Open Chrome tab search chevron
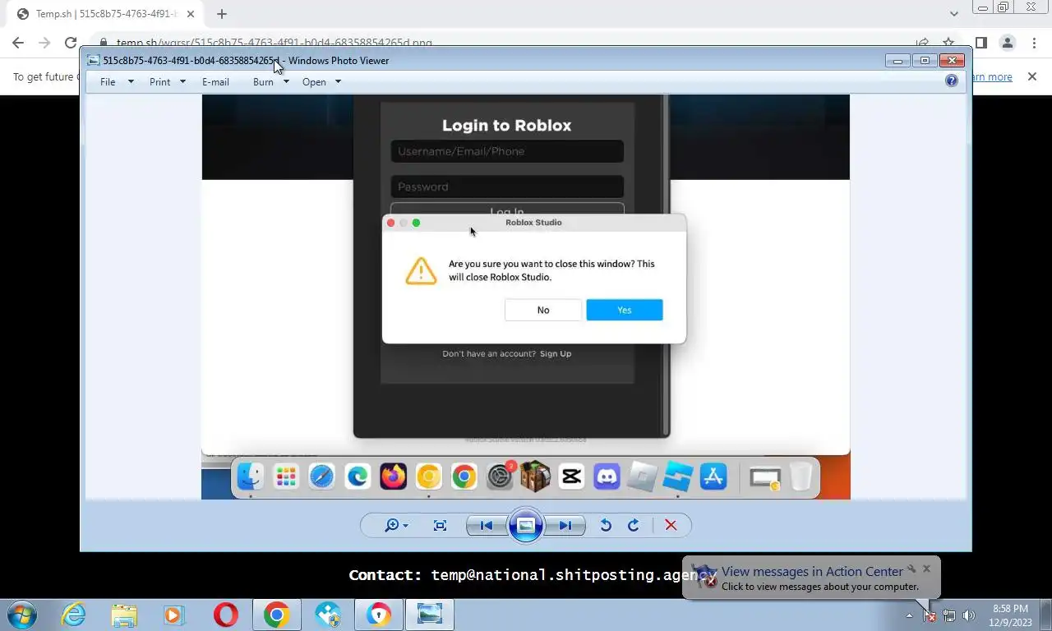This screenshot has height=631, width=1052. click(953, 14)
